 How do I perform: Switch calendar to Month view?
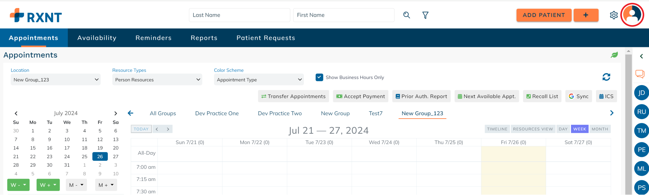coord(600,129)
